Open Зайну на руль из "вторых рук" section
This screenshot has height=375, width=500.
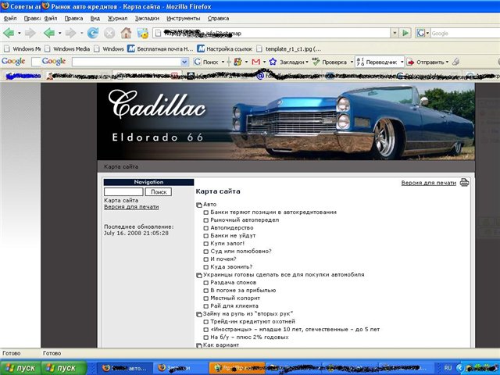point(248,314)
